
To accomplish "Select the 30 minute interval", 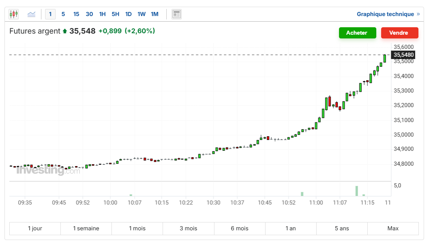I will click(x=90, y=14).
